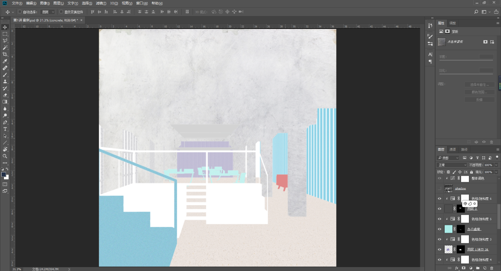501x271 pixels.
Task: Open the Properties panel flyout menu
Action: click(498, 23)
